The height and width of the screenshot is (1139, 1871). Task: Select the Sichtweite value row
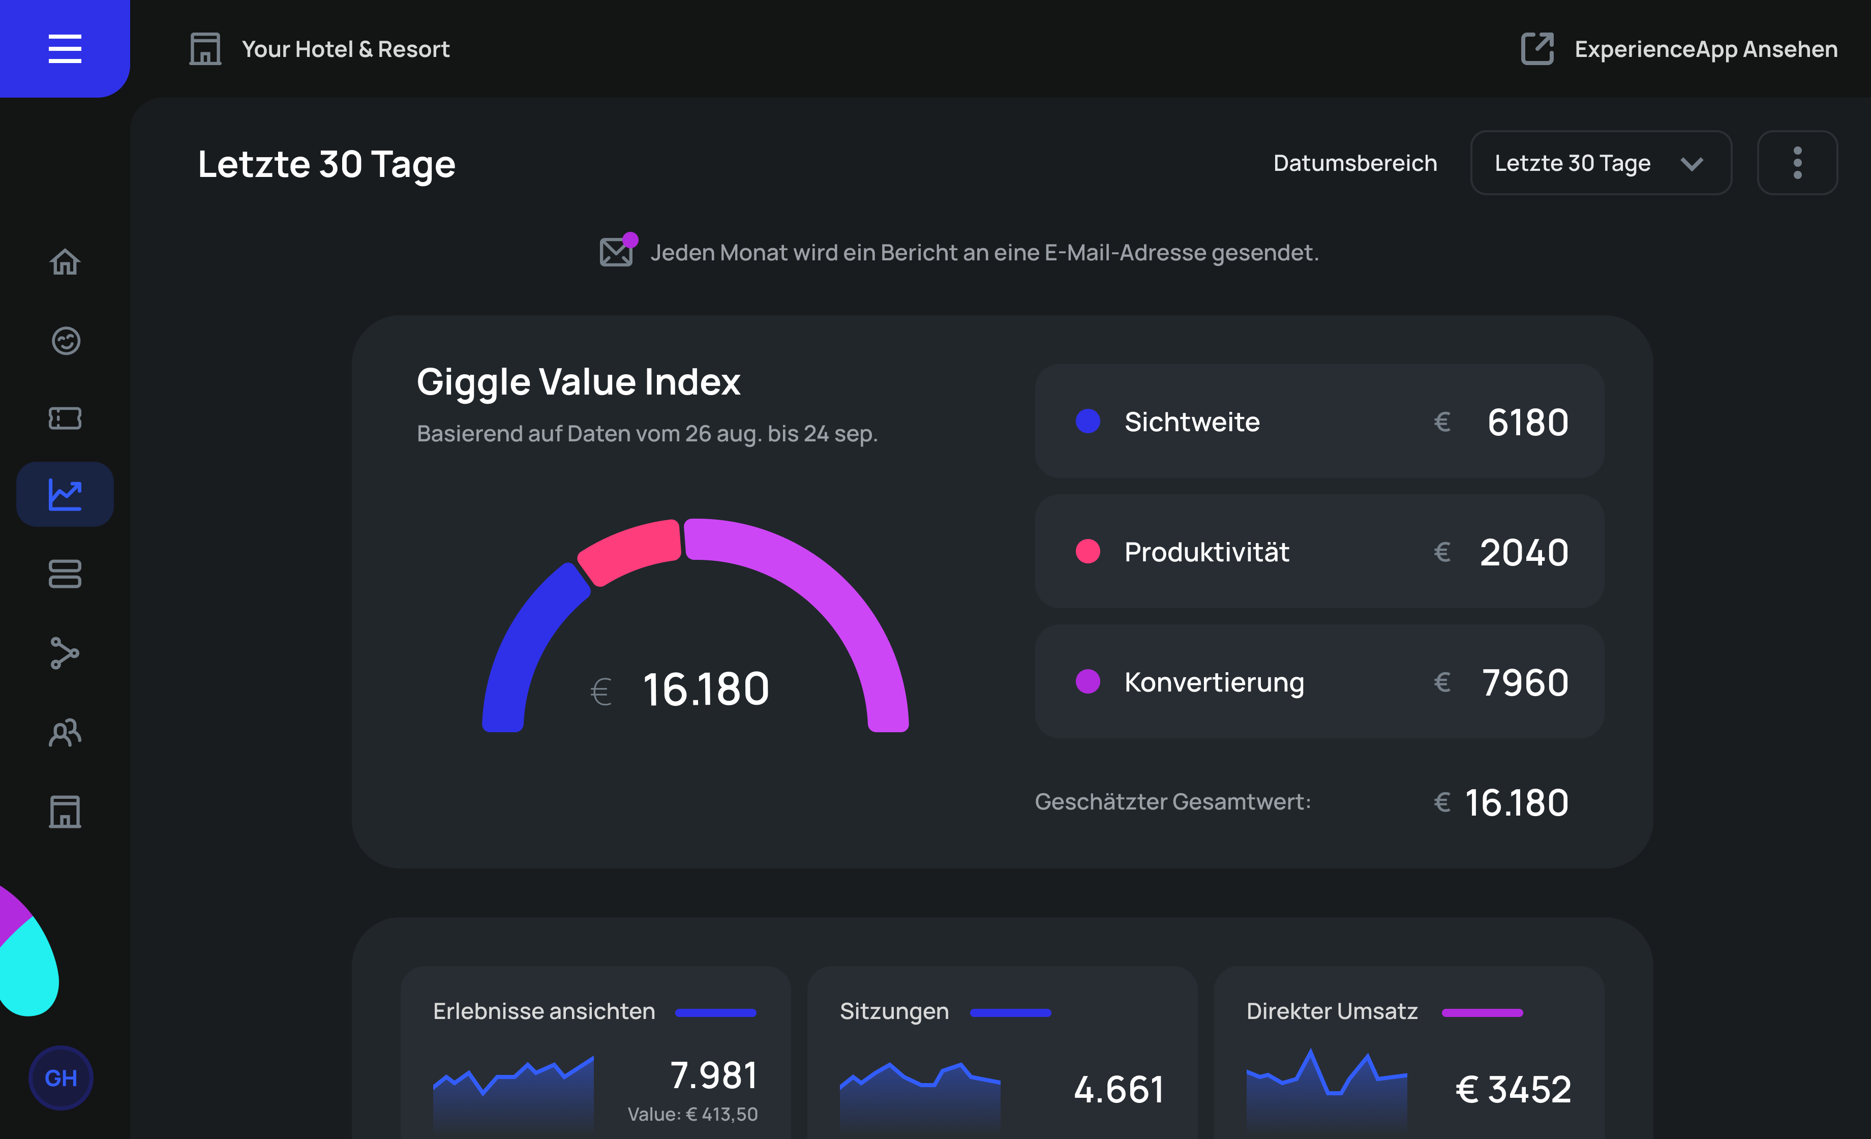1319,421
